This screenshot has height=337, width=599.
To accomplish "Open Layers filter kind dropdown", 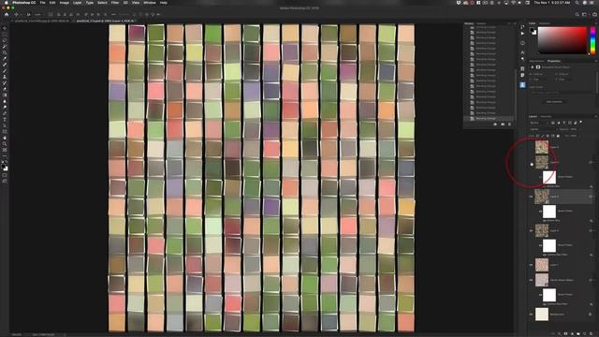I will [539, 123].
